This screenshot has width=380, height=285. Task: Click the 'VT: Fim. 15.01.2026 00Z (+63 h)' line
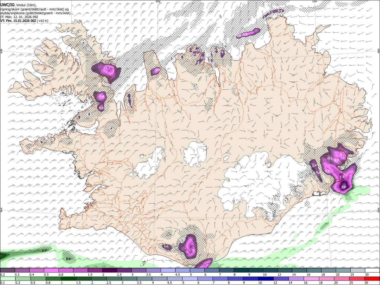[24, 21]
